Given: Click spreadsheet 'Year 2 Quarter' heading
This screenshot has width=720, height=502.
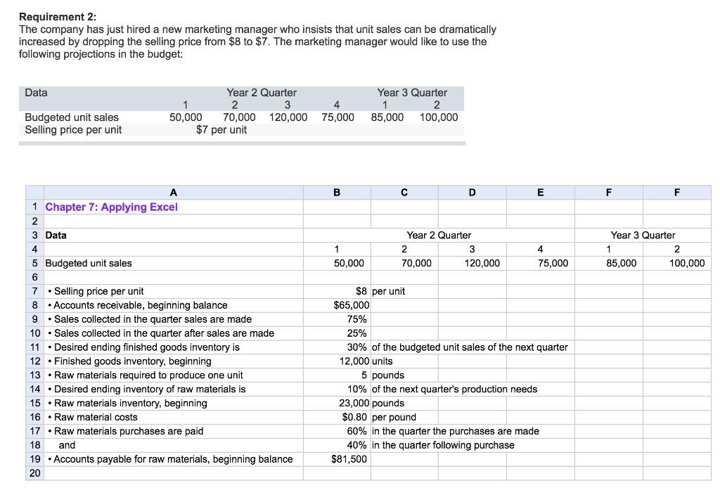Looking at the screenshot, I should click(439, 235).
